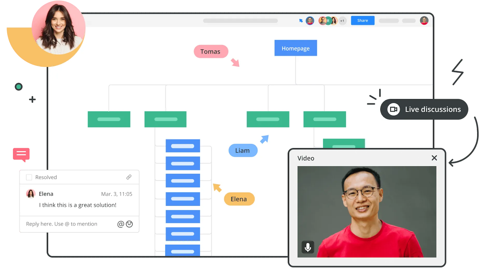The width and height of the screenshot is (481, 270).
Task: Open the profile avatar at the top right
Action: tap(424, 20)
